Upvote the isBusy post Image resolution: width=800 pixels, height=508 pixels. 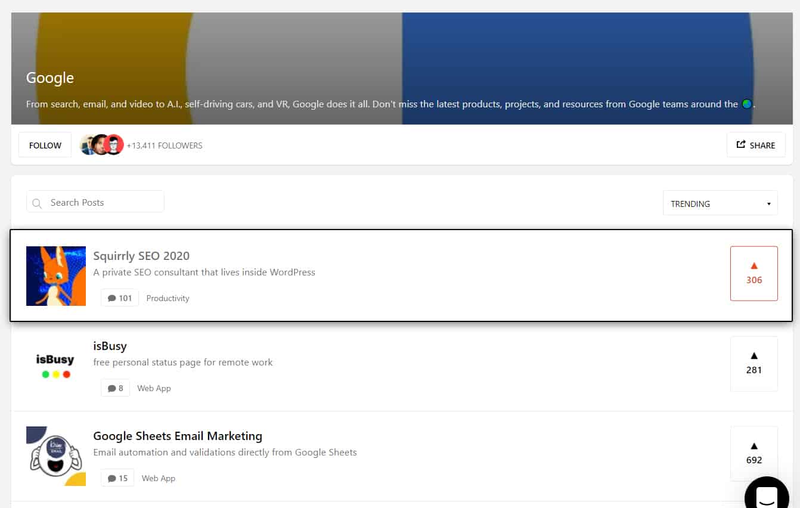coord(754,363)
